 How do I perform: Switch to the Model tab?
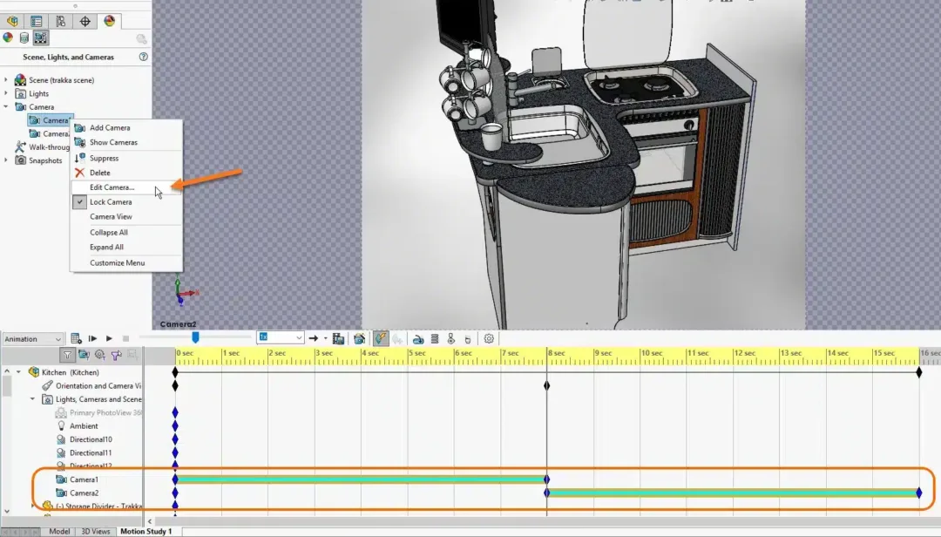point(59,531)
